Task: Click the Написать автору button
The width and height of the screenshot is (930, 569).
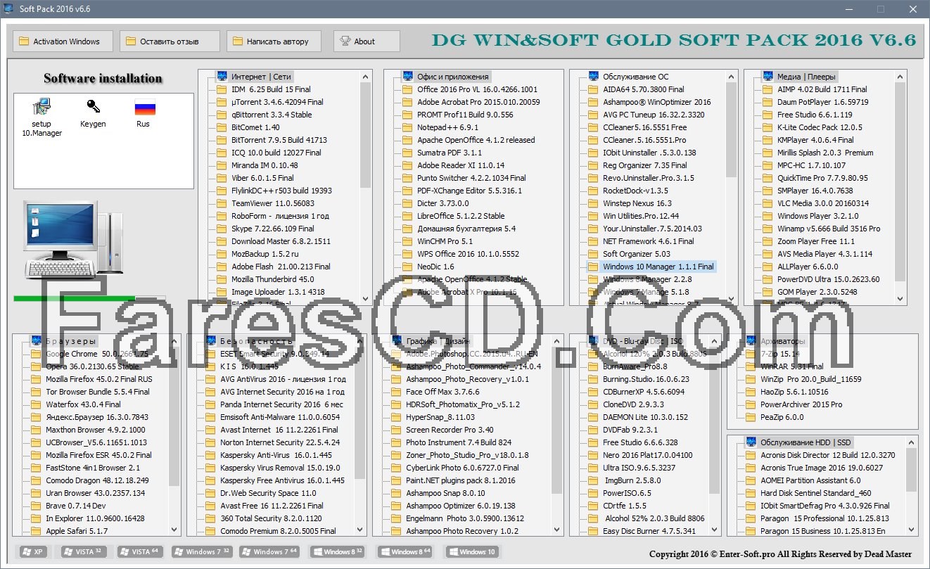Action: point(273,41)
